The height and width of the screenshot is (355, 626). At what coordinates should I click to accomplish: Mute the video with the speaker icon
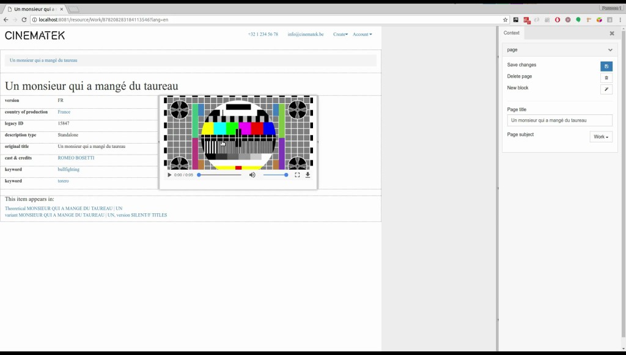[252, 175]
